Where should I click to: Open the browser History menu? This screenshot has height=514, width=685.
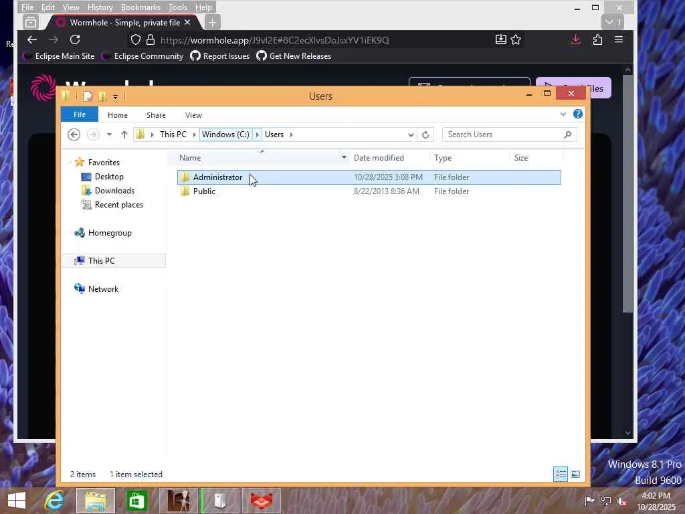coord(100,7)
